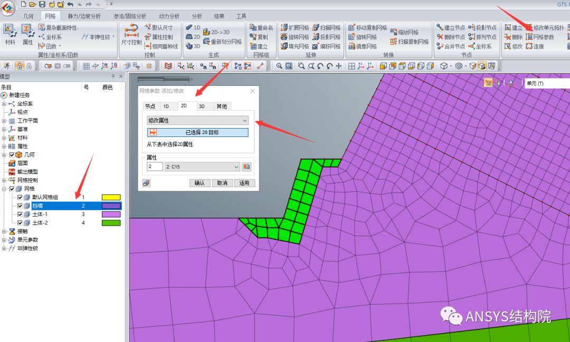
Task: Click the 尺寸控制 size control icon
Action: (131, 34)
